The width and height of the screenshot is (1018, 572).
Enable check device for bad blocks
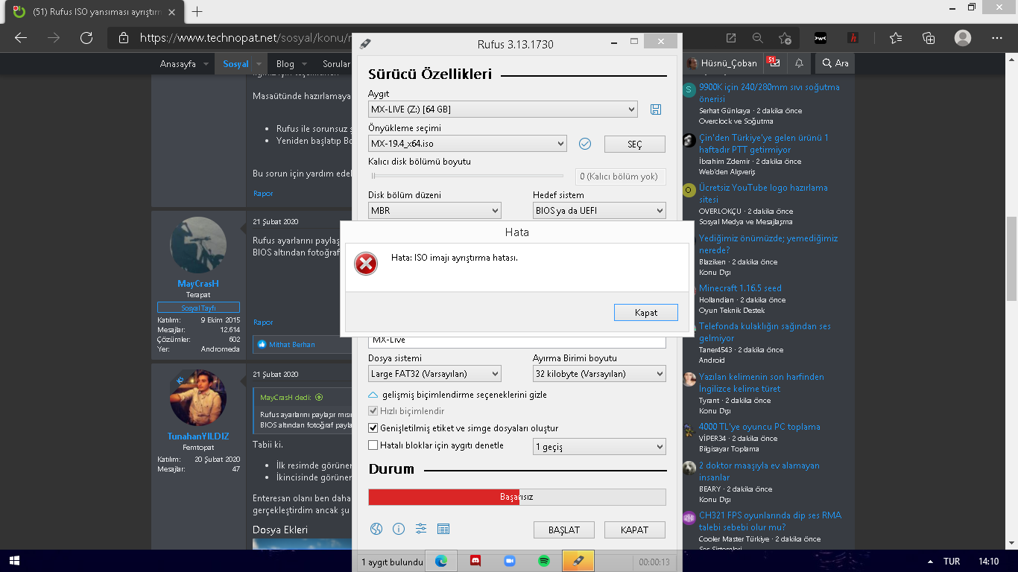click(373, 445)
